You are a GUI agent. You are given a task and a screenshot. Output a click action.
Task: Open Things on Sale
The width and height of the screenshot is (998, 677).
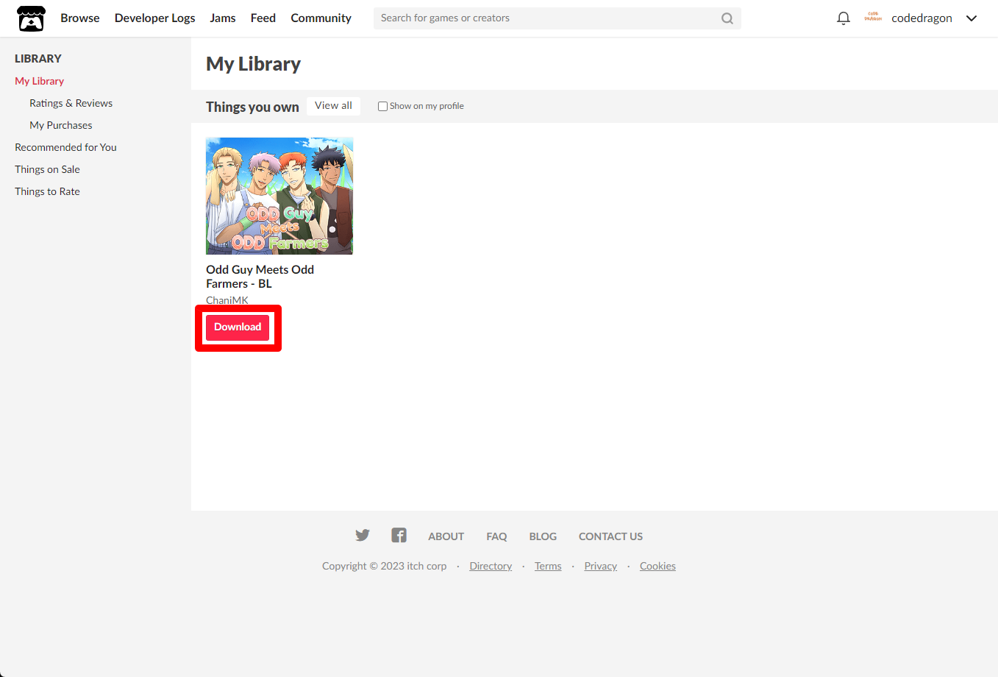pyautogui.click(x=48, y=169)
